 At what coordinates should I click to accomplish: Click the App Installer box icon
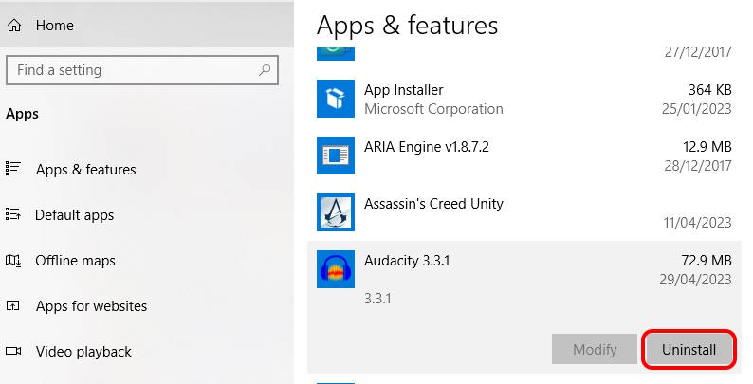(x=336, y=99)
